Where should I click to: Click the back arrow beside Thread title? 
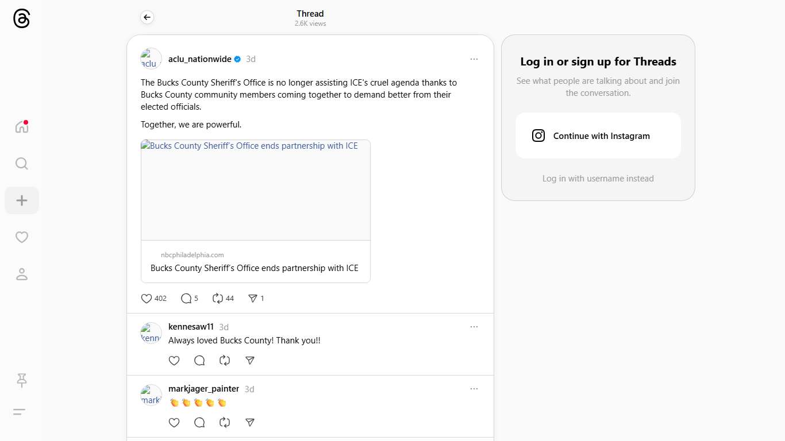pos(147,18)
